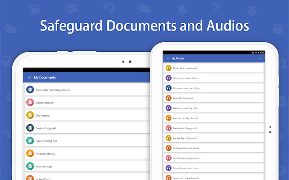The height and width of the screenshot is (180, 289).
Task: Select the track title Blame it - Jamie Fox.mp3
Action: (x=185, y=108)
